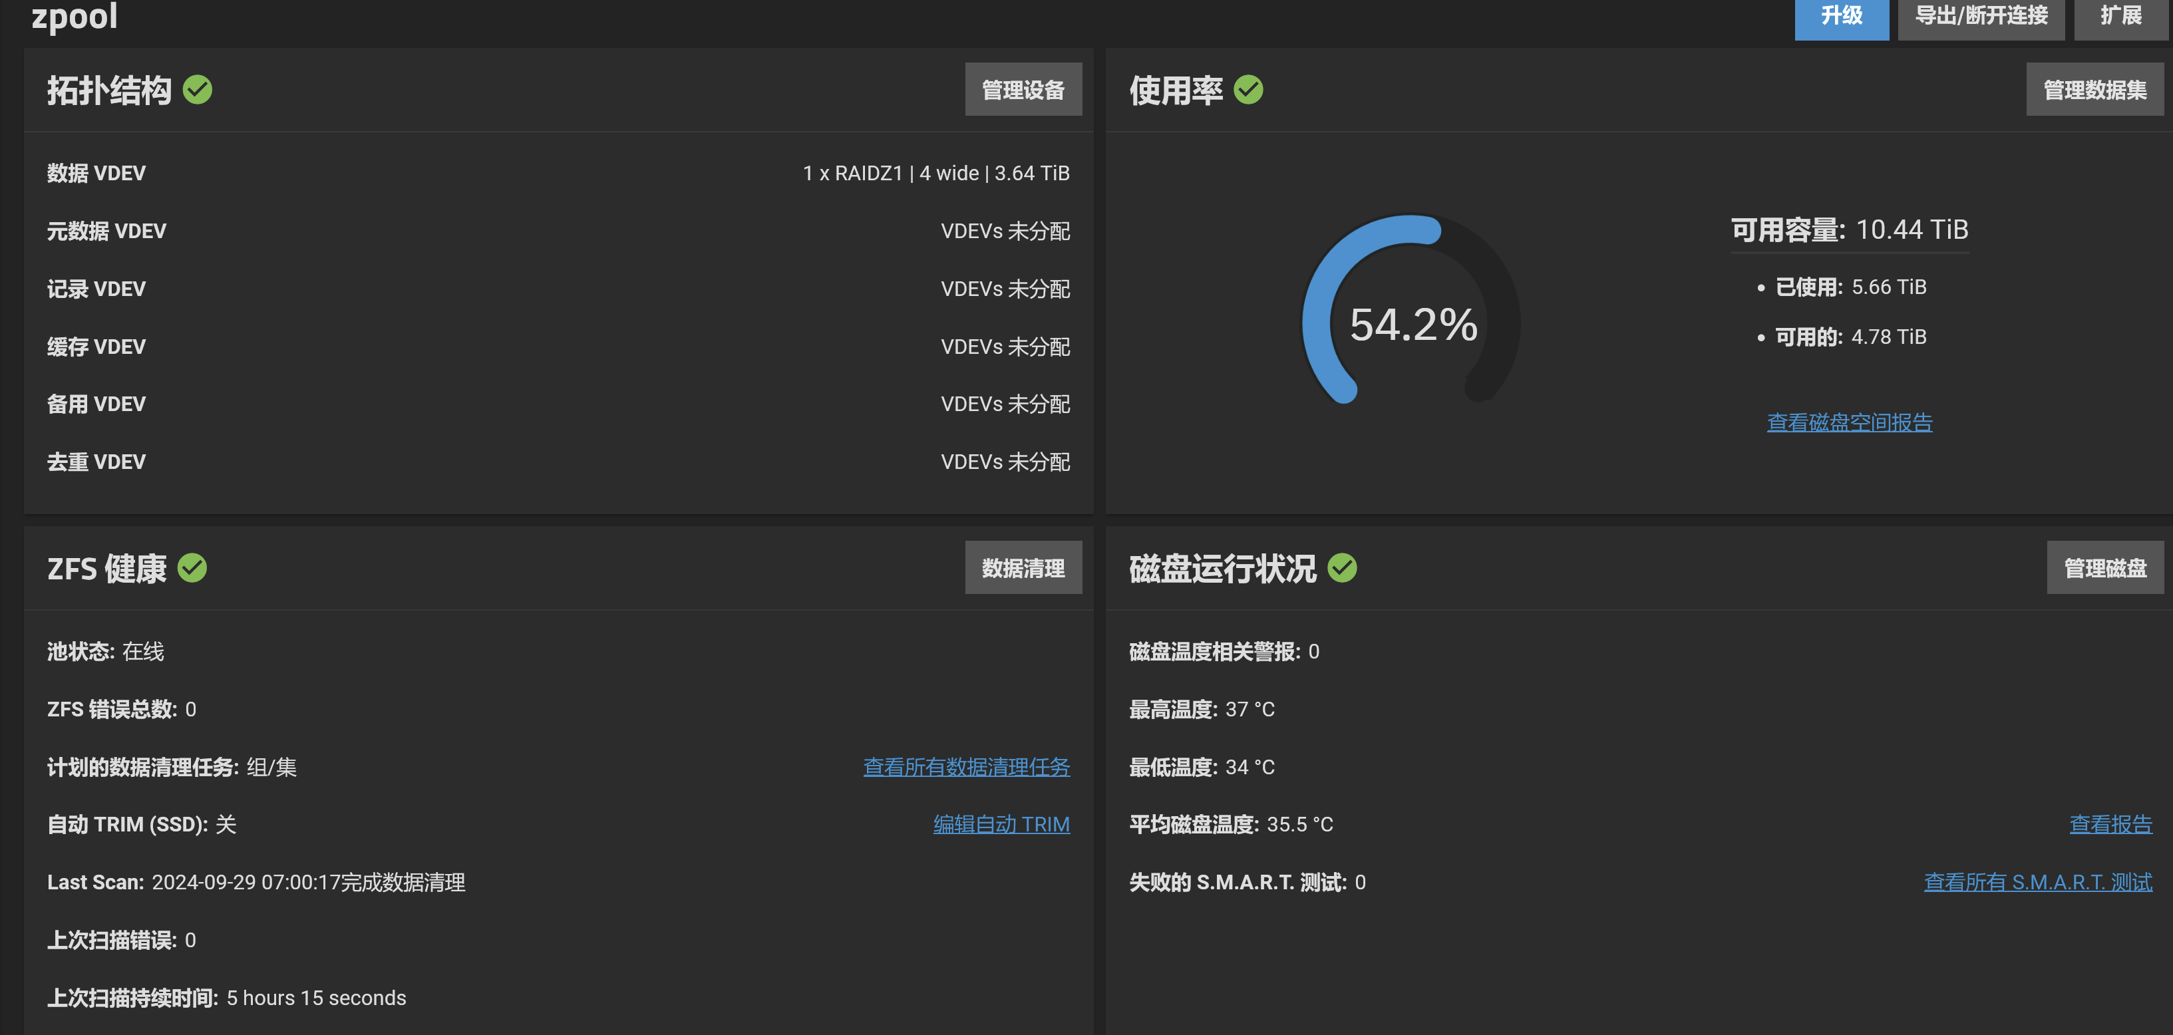This screenshot has height=1035, width=2173.
Task: Open the 查看磁盘空间报告 link
Action: [1849, 422]
